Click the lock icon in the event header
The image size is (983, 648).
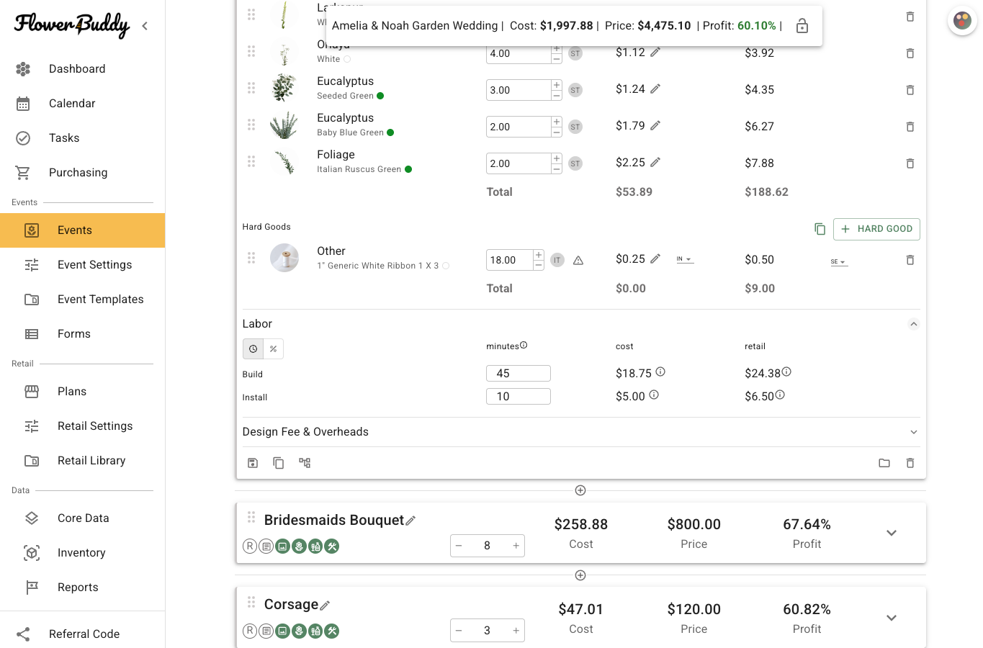pyautogui.click(x=802, y=26)
